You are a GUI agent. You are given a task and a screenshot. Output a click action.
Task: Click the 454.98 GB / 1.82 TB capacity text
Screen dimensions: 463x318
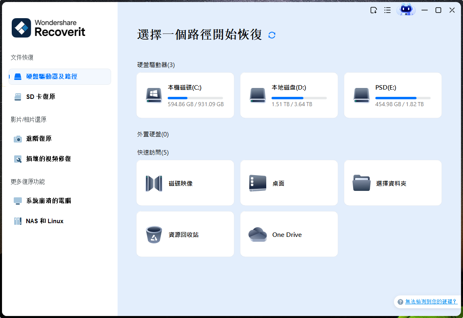399,105
